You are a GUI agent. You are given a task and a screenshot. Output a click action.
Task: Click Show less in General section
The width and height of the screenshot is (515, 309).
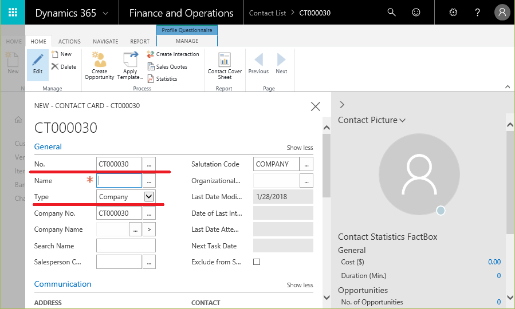(x=300, y=148)
